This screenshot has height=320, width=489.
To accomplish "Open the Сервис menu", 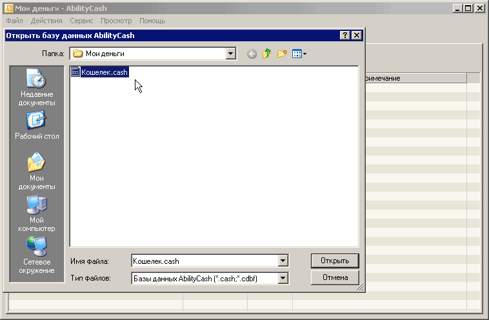I will [81, 21].
